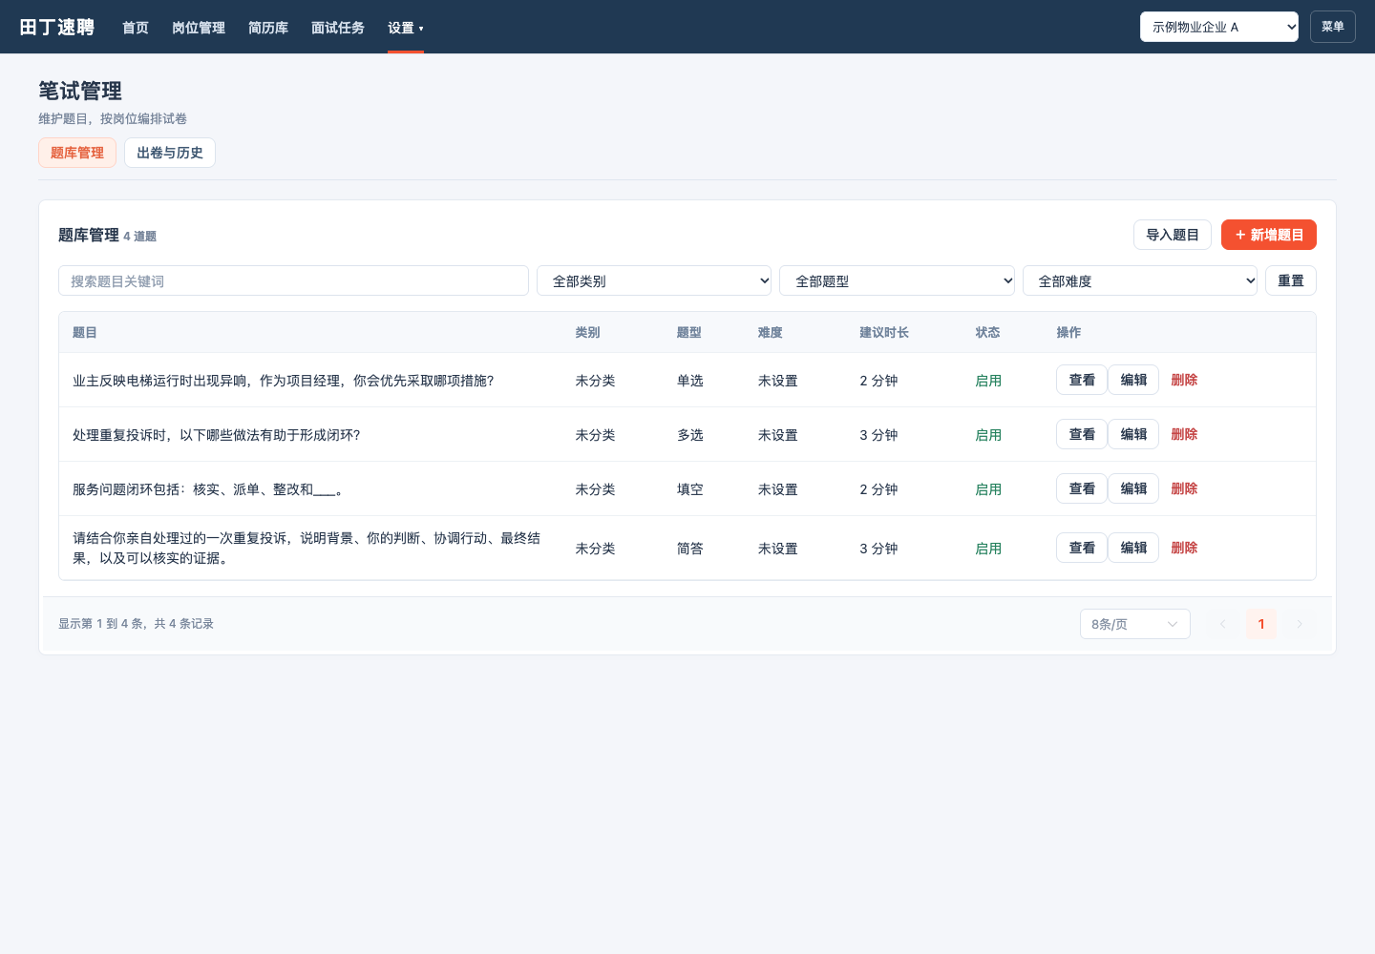Expand the 设置 menu in navbar
The width and height of the screenshot is (1375, 954).
[x=406, y=28]
